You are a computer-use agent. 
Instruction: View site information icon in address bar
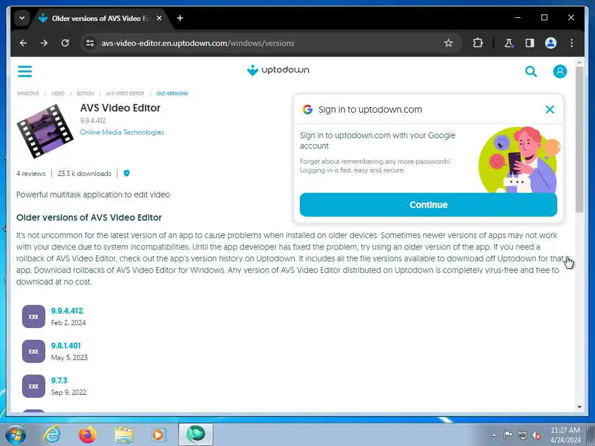tap(90, 43)
